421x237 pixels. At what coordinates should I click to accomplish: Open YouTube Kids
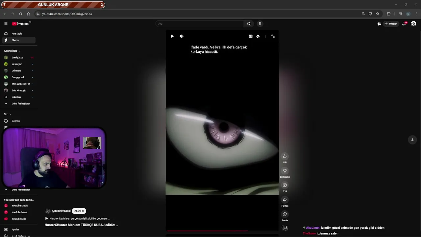pyautogui.click(x=19, y=219)
